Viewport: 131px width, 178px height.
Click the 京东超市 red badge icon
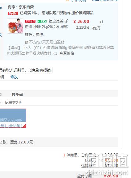click(x=30, y=21)
